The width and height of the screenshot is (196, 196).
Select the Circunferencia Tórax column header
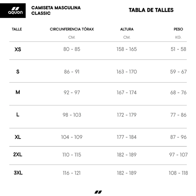(x=72, y=29)
